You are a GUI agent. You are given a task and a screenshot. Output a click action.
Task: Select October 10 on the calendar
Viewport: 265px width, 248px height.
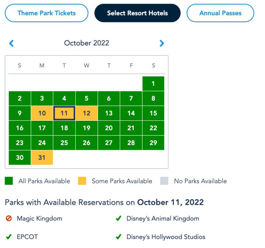click(42, 113)
